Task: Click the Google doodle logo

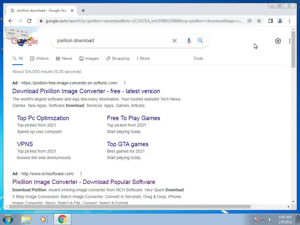Action: tap(25, 41)
